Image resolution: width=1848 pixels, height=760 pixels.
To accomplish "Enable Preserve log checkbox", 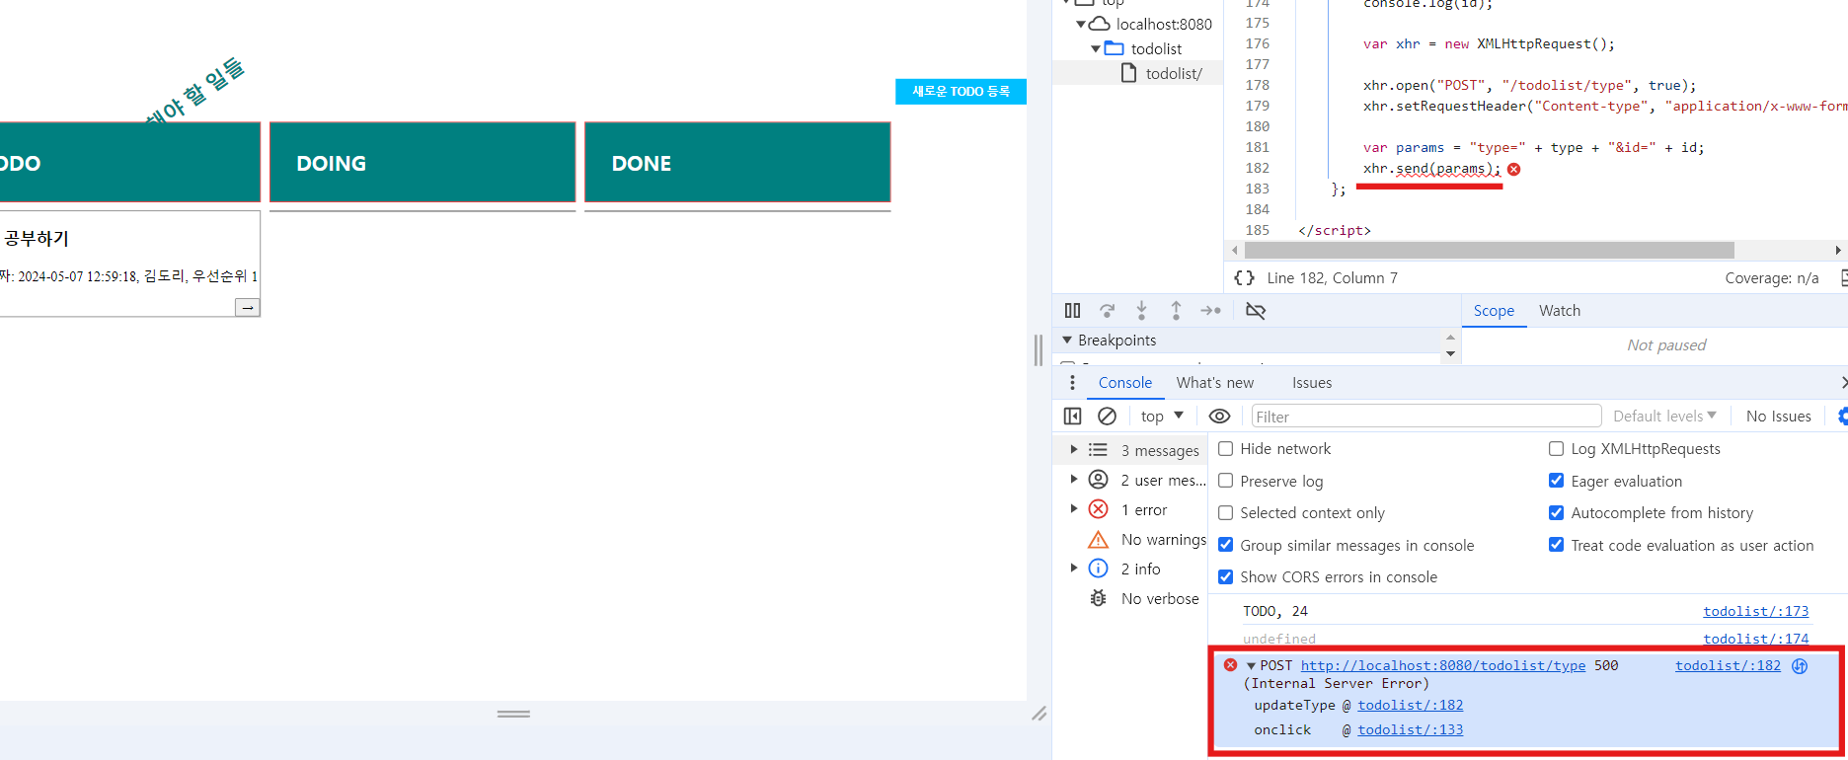I will [1226, 481].
